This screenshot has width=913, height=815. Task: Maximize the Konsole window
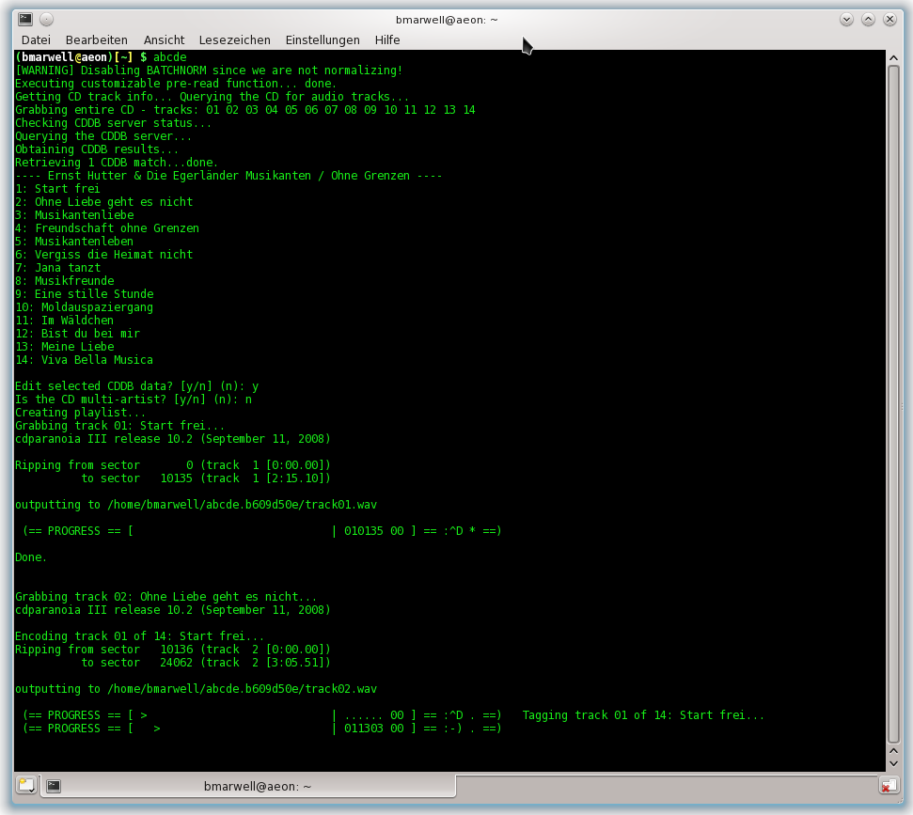[x=868, y=20]
